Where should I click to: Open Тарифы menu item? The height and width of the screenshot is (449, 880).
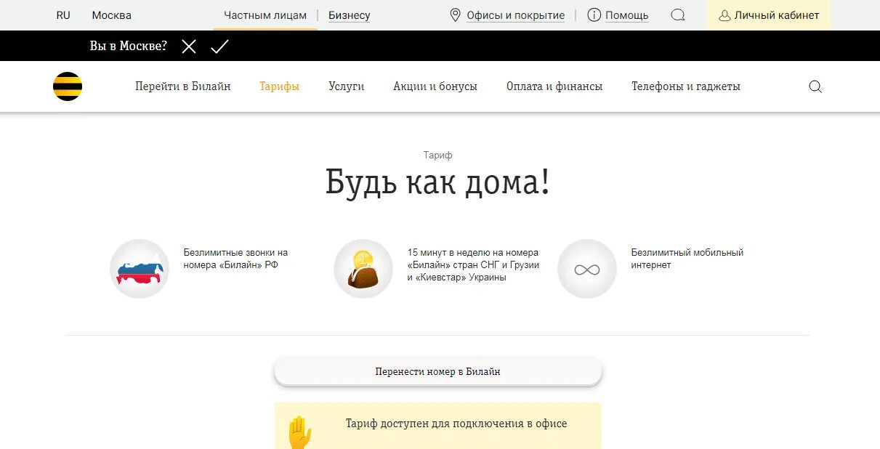(x=280, y=86)
